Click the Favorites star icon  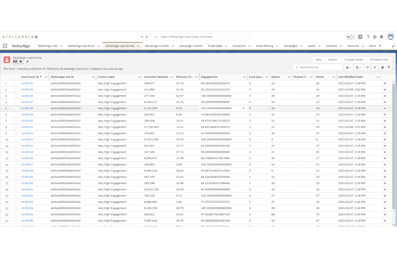pyautogui.click(x=349, y=37)
